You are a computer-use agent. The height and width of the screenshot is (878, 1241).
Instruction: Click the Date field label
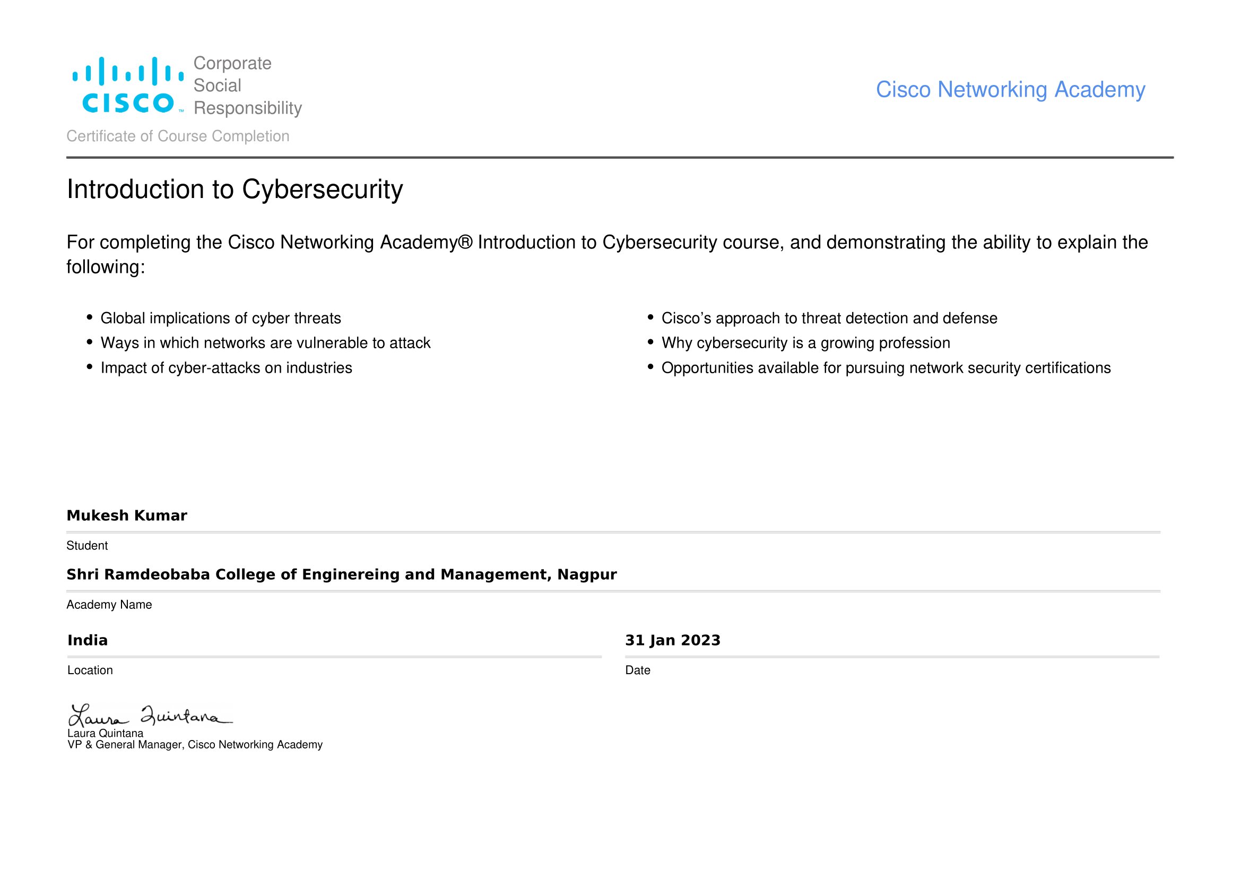click(637, 670)
